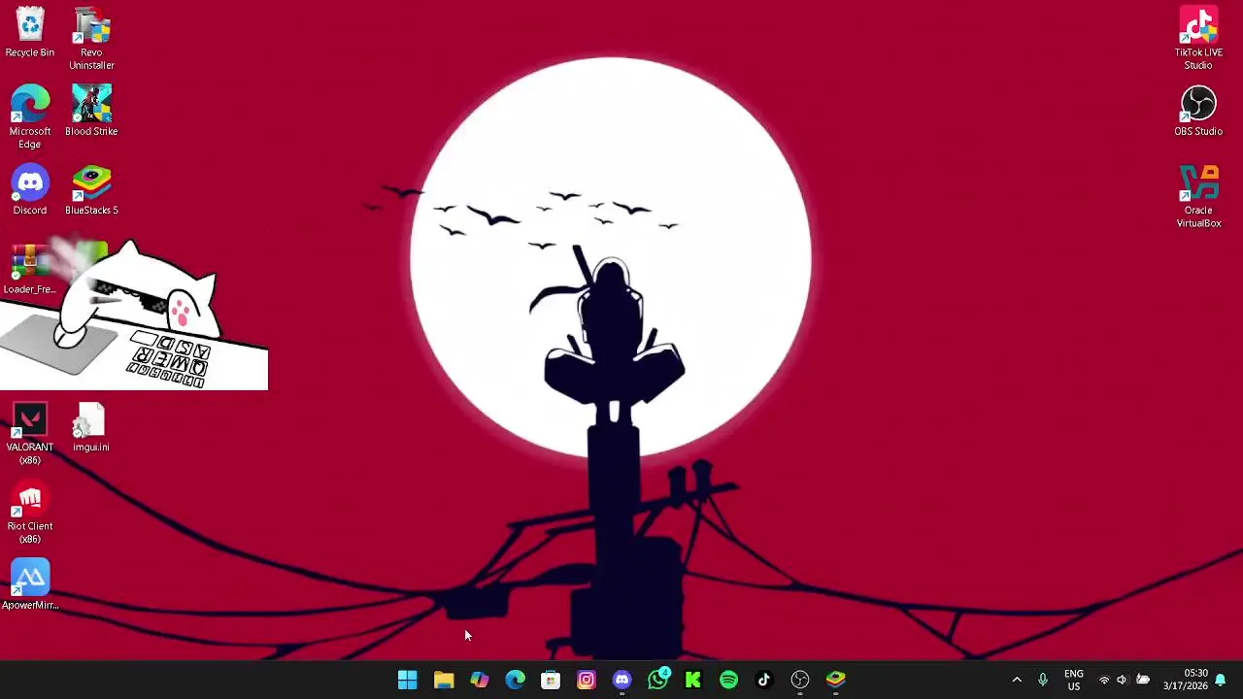Select the VALORANT (x86) desktop shortcut
Screen dimensions: 1243x699
pos(30,434)
